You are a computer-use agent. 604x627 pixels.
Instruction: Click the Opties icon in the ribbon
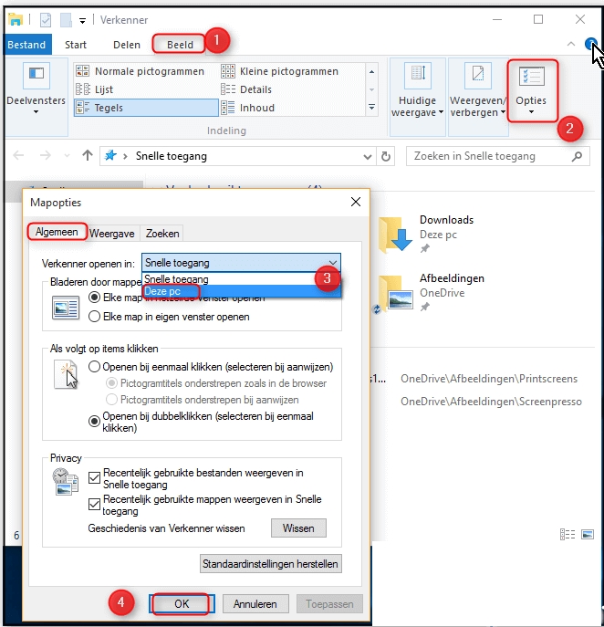pyautogui.click(x=530, y=77)
